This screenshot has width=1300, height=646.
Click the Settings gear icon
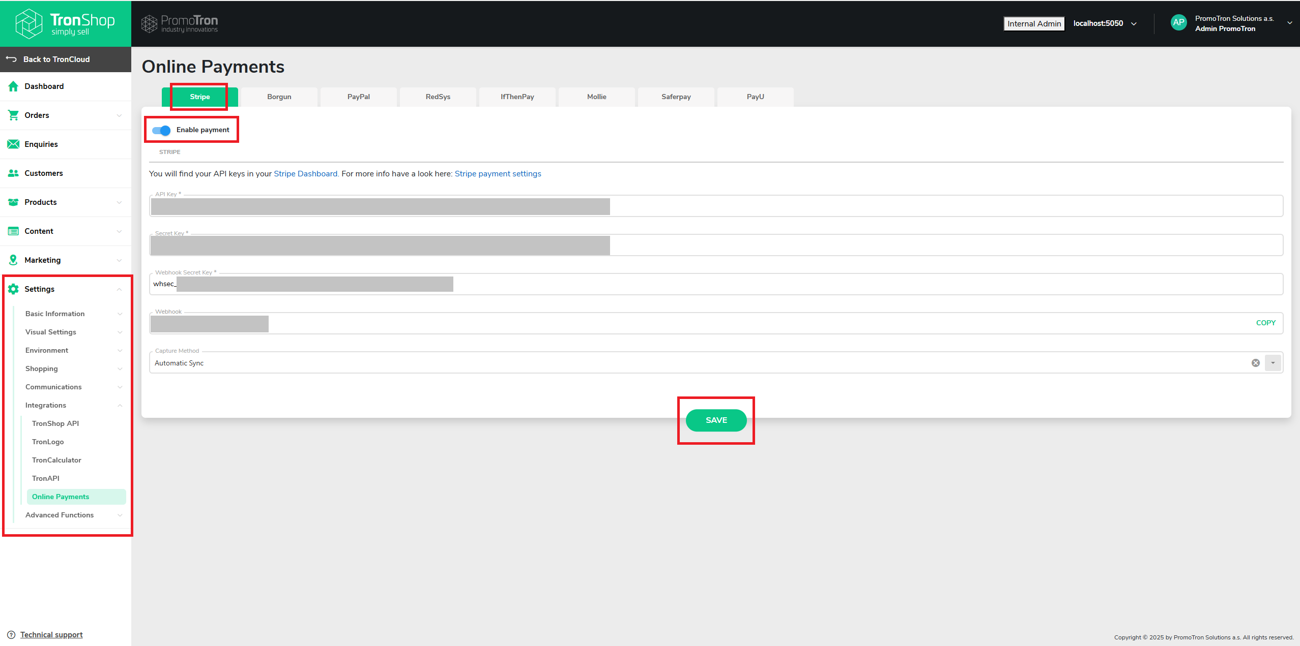point(13,289)
